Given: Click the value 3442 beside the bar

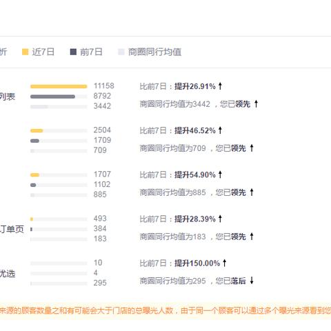Looking at the screenshot, I should click(102, 106).
